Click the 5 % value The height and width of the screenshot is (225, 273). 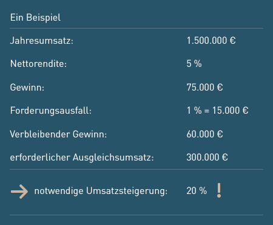pos(194,64)
